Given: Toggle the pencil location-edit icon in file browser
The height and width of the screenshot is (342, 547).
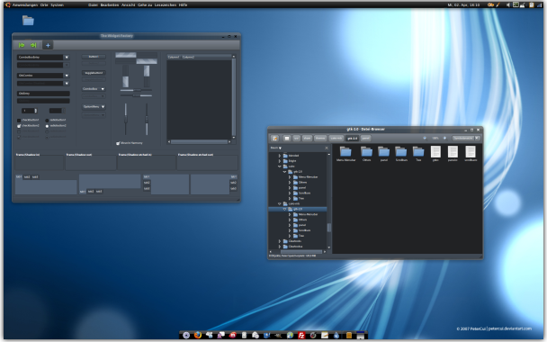Looking at the screenshot, I should [x=275, y=139].
